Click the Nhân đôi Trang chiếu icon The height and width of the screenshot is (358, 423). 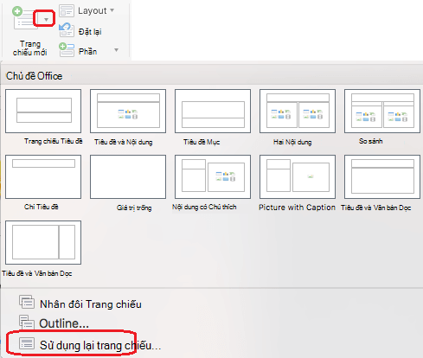pos(27,302)
